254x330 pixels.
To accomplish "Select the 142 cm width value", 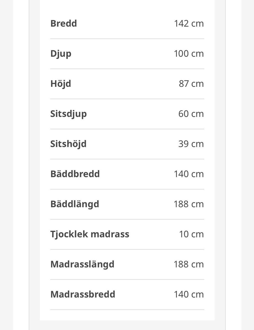I will (189, 23).
